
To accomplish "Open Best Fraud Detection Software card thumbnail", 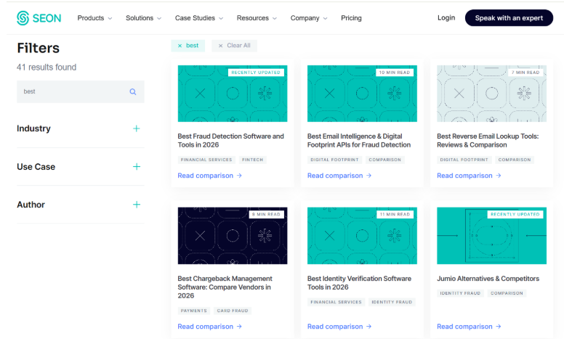I will (233, 94).
